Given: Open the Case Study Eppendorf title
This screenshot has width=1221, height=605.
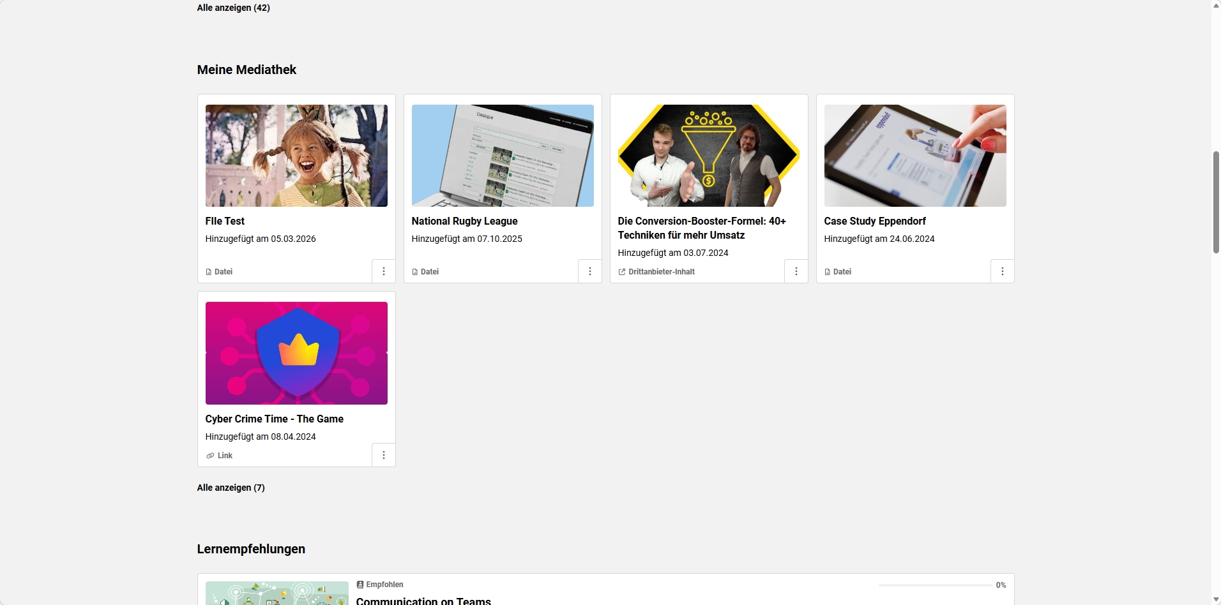Looking at the screenshot, I should (x=875, y=221).
